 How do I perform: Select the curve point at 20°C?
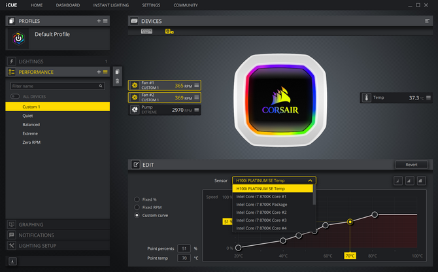click(238, 248)
